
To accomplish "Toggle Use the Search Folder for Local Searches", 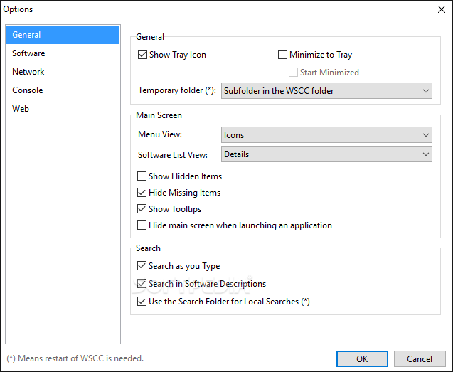I will pos(142,302).
